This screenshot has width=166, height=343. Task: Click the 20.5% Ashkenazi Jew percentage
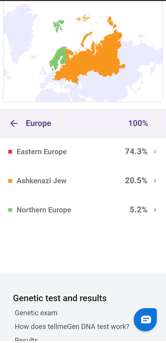136,181
